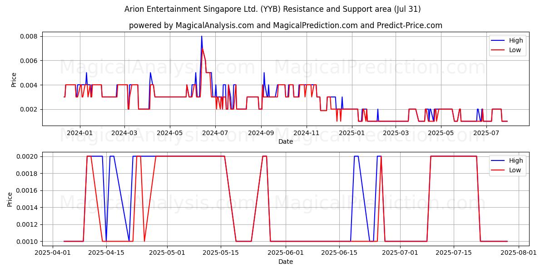Screen dimensions: 545x272
Task: Click the 0.0018 tick on the bottom chart
Action: coord(27,174)
